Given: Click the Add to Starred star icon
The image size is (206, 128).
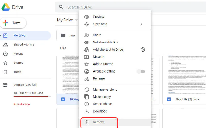Looking at the screenshot, I should click(87, 64).
